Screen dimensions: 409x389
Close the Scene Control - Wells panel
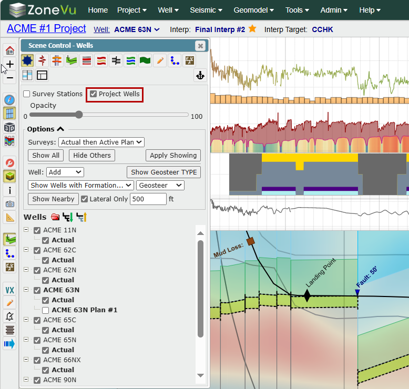200,46
